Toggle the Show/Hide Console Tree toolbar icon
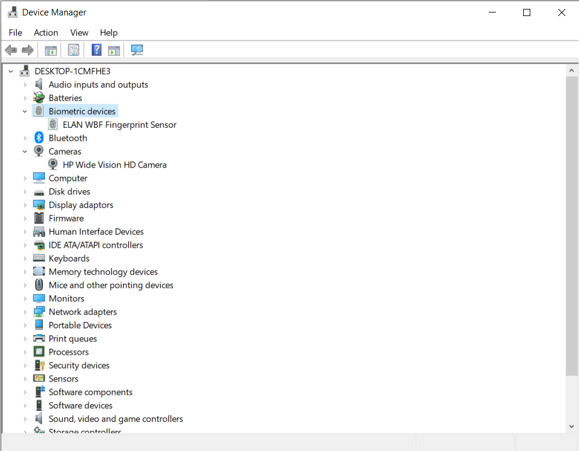 coord(50,50)
